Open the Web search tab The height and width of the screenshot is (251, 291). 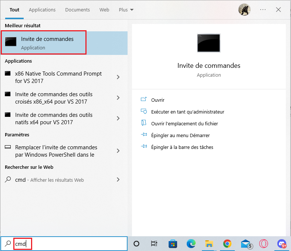coord(104,10)
